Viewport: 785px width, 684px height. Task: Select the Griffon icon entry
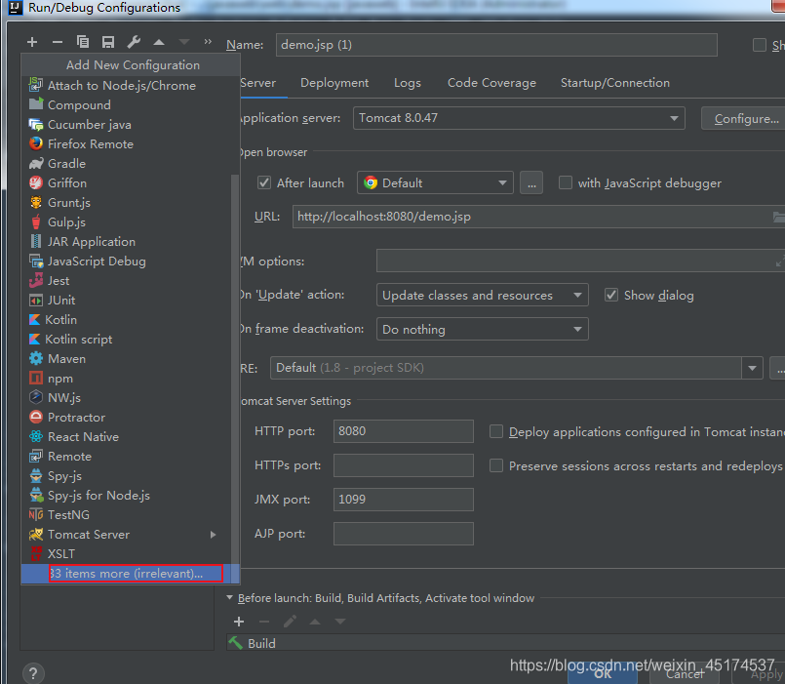click(x=36, y=182)
